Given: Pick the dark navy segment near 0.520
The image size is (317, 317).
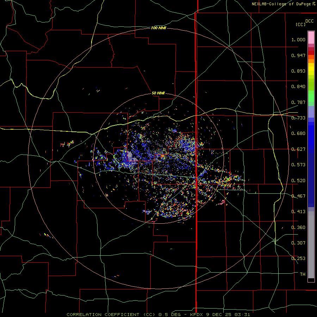Looking at the screenshot, I should click(x=311, y=178).
